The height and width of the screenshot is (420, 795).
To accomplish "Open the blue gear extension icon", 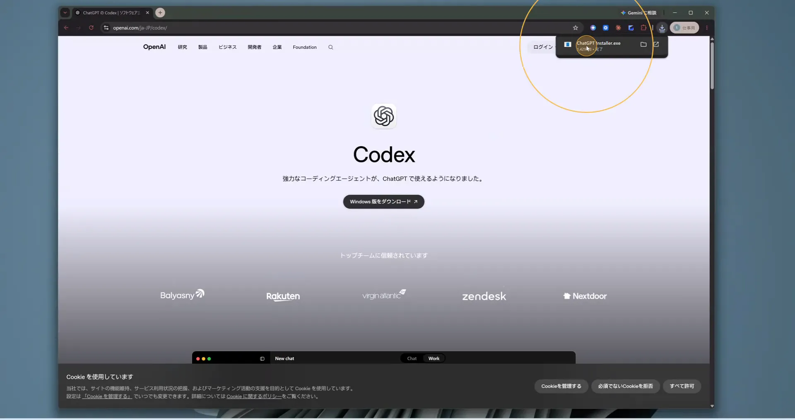I will tap(606, 28).
